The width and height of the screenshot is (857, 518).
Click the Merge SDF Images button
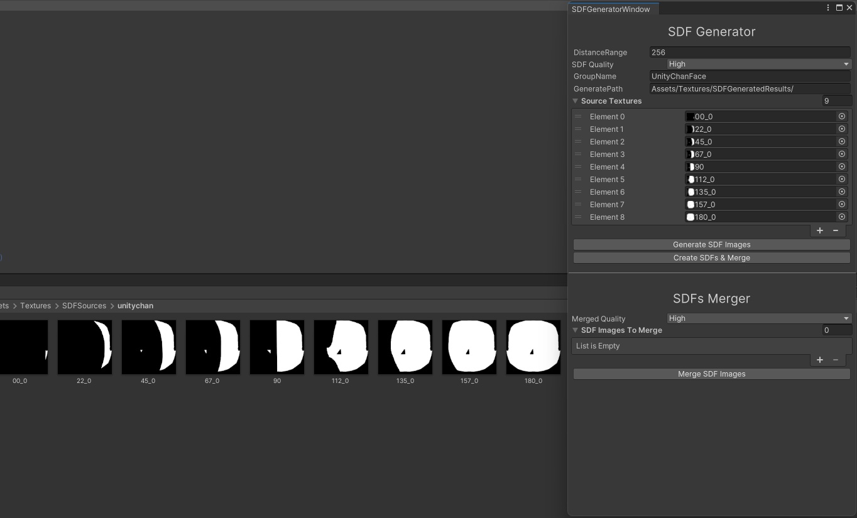tap(711, 374)
